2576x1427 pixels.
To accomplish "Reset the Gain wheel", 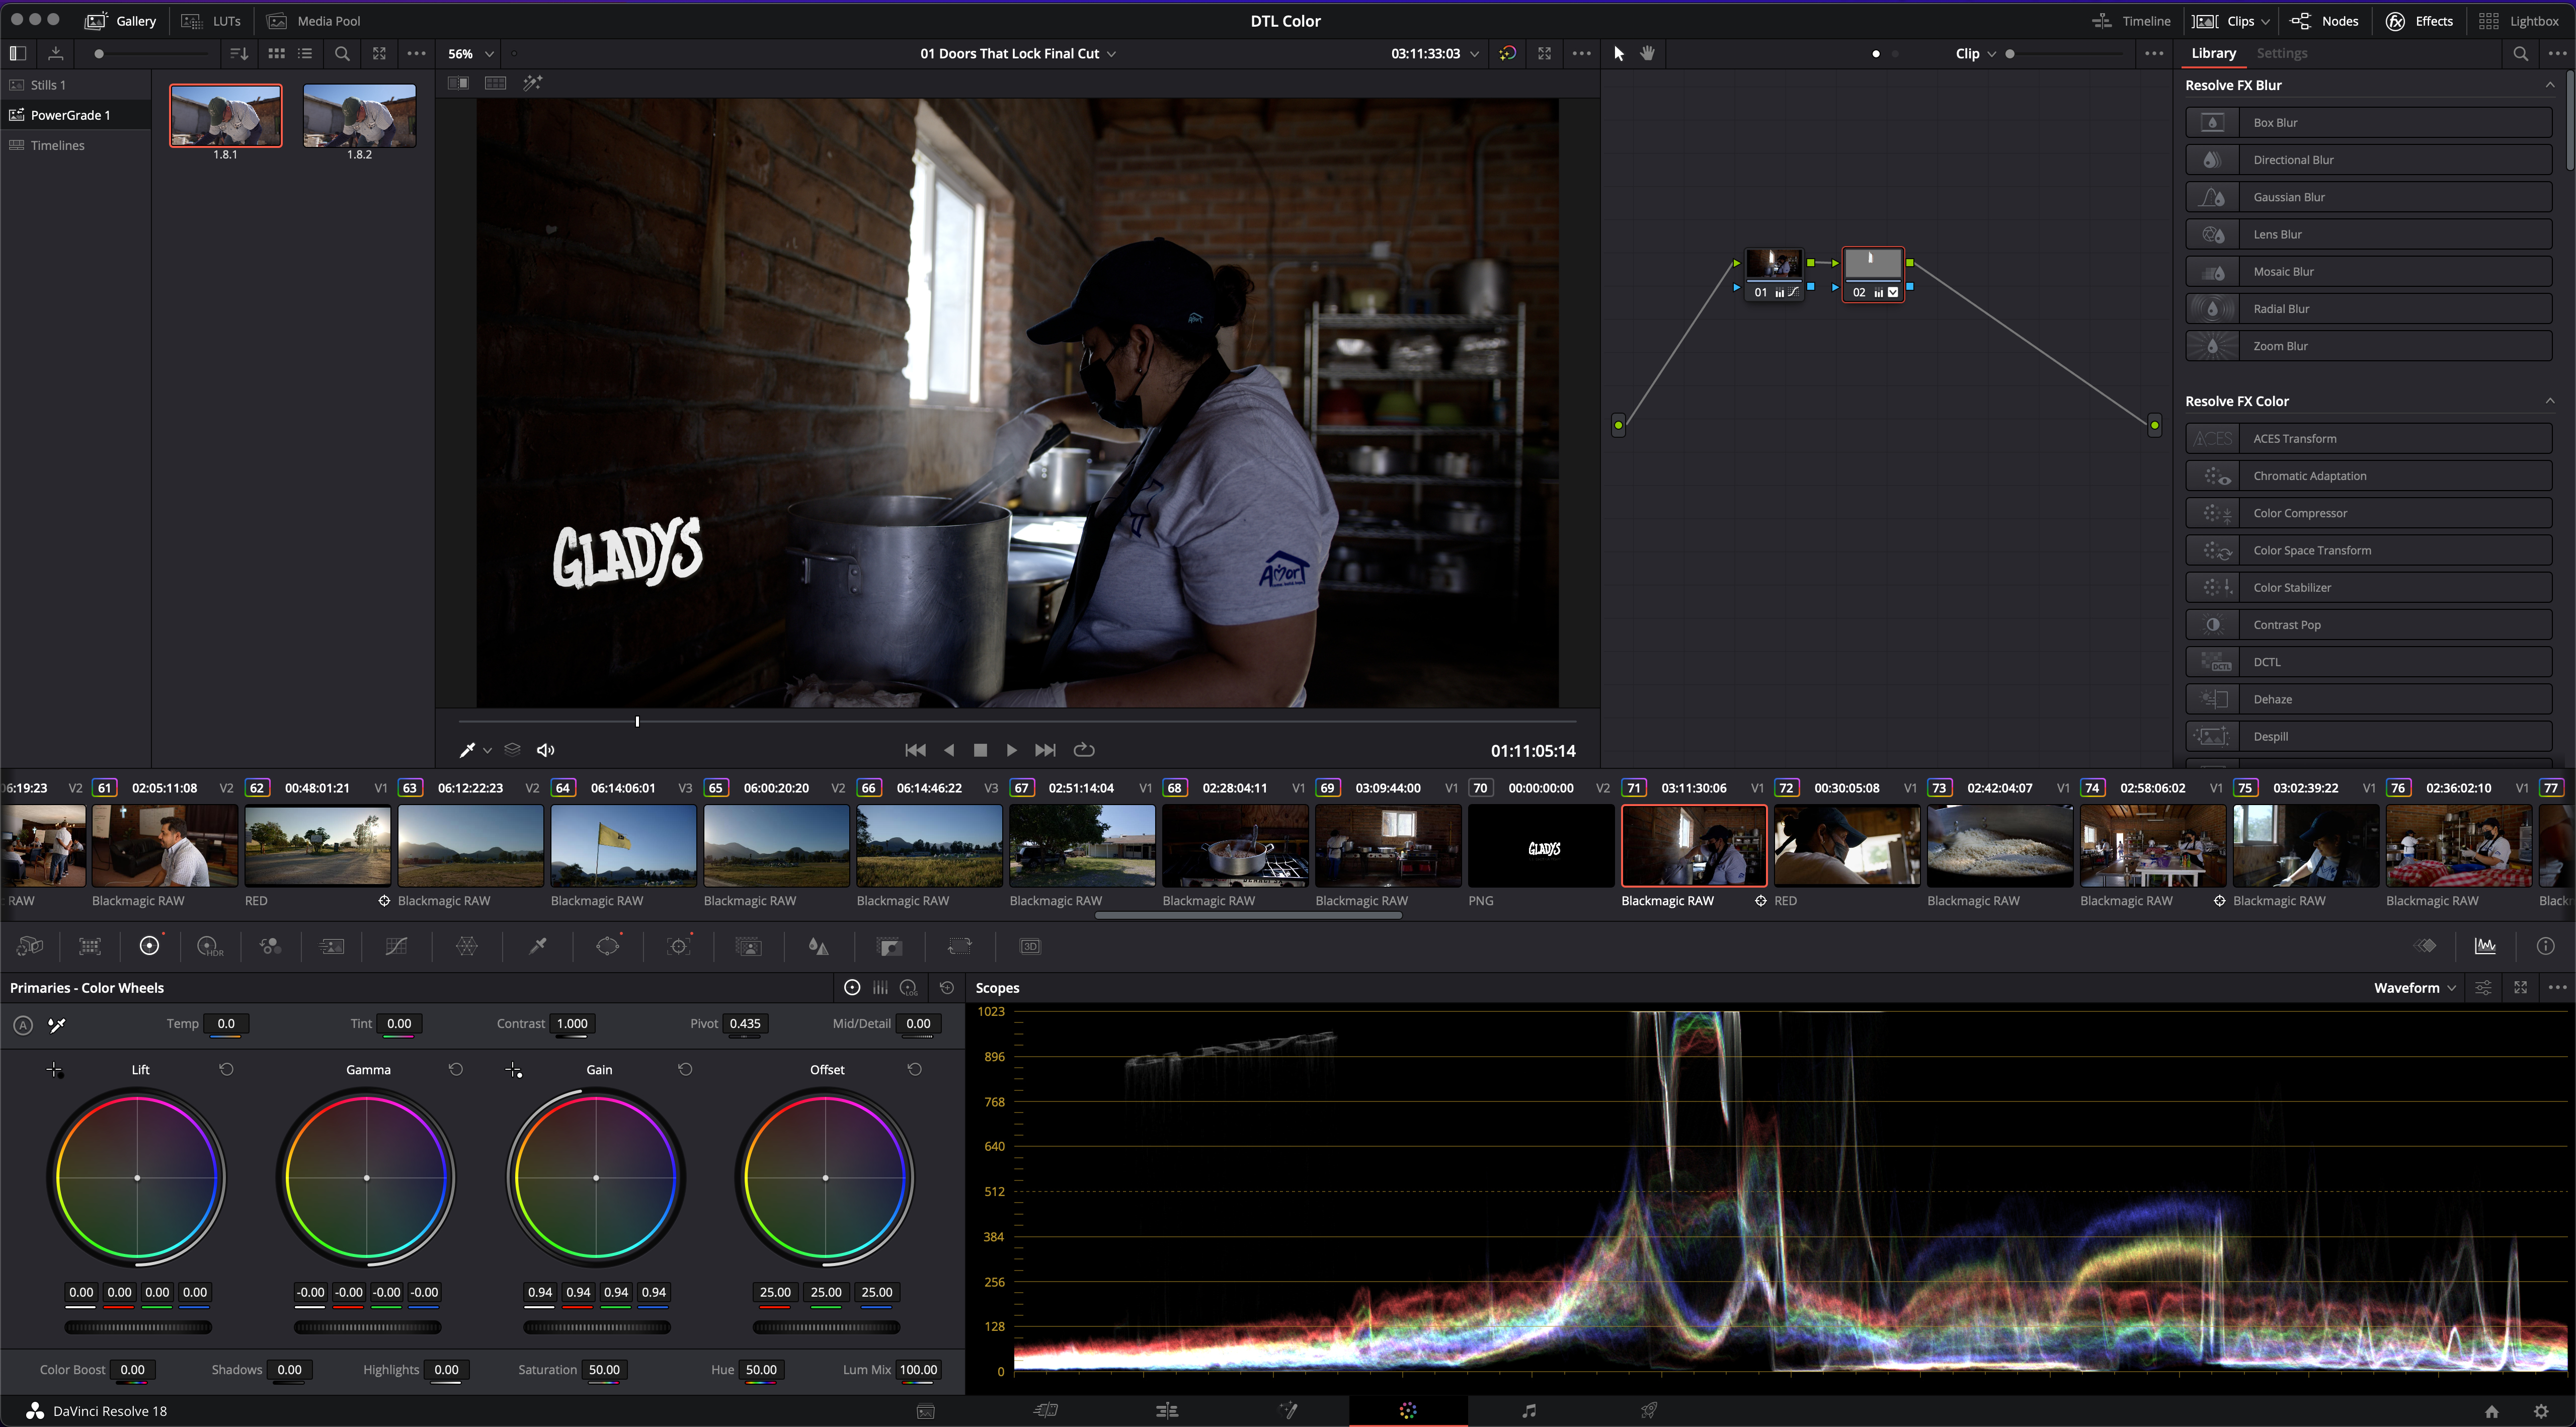I will [x=686, y=1070].
